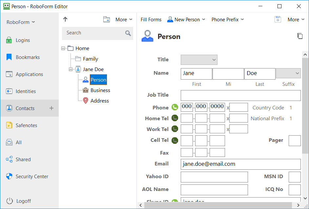Open the file list More dropdown
Screen dimensions: 309x209
124,19
